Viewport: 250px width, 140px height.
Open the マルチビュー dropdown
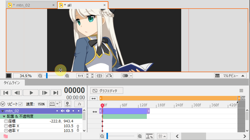click(x=230, y=76)
